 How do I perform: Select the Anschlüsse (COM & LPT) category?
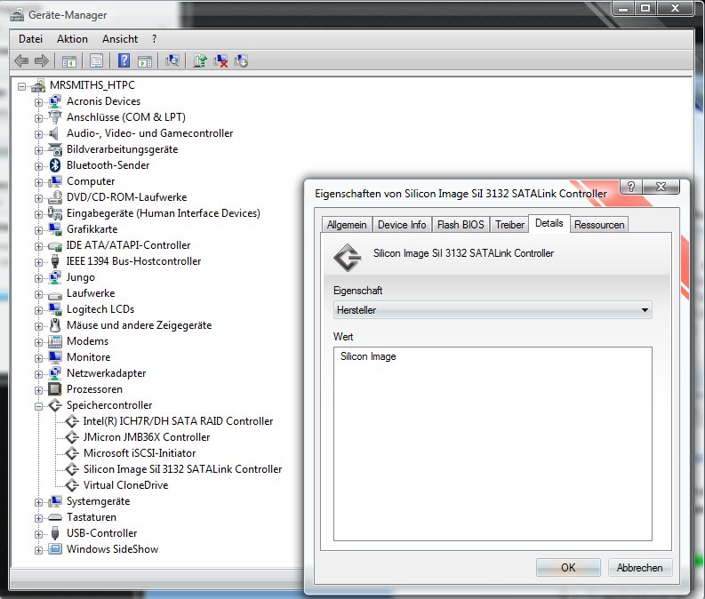126,116
